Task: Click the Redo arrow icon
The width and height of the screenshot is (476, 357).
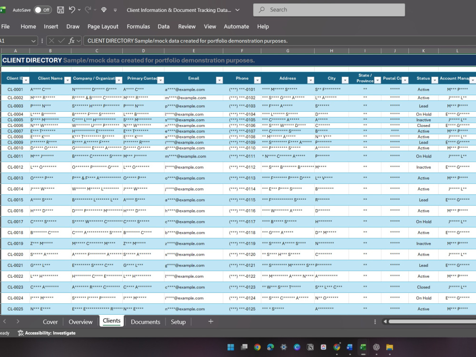Action: click(88, 10)
